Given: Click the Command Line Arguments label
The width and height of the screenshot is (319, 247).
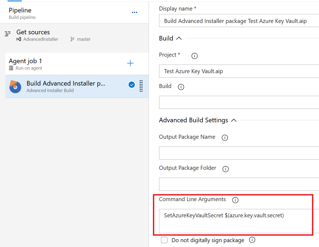Looking at the screenshot, I should pyautogui.click(x=192, y=199).
